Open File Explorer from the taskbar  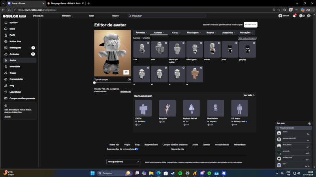click(151, 173)
